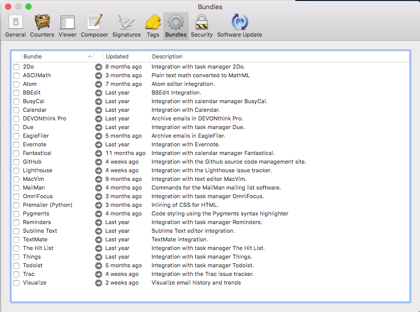This screenshot has height=312, width=420.
Task: Open the Software Update pane
Action: click(x=239, y=26)
